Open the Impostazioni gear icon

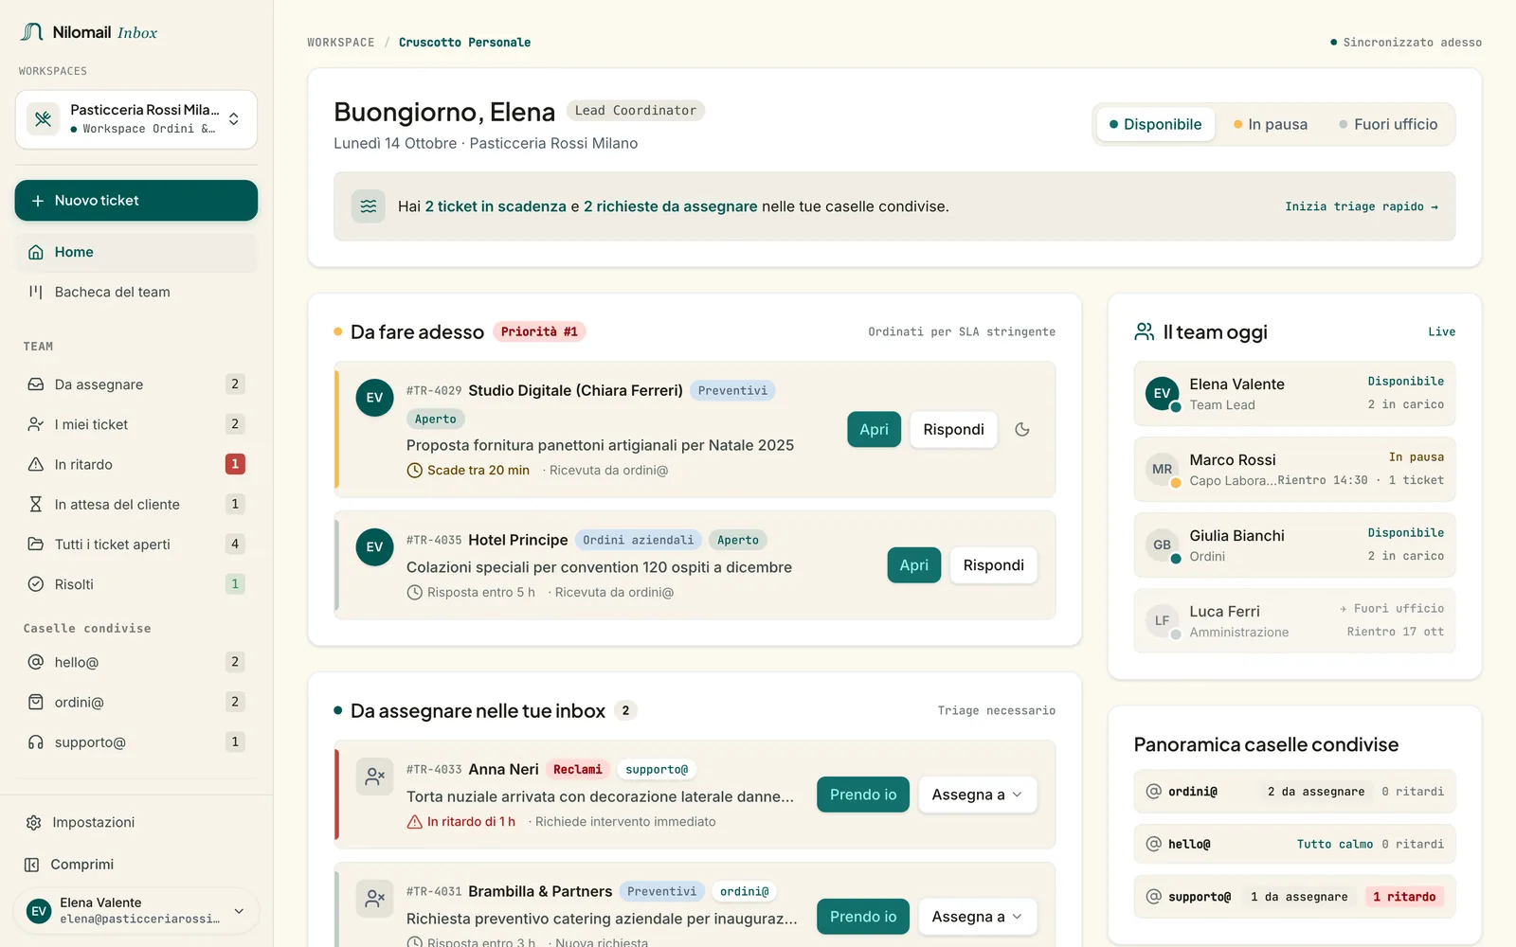[34, 823]
